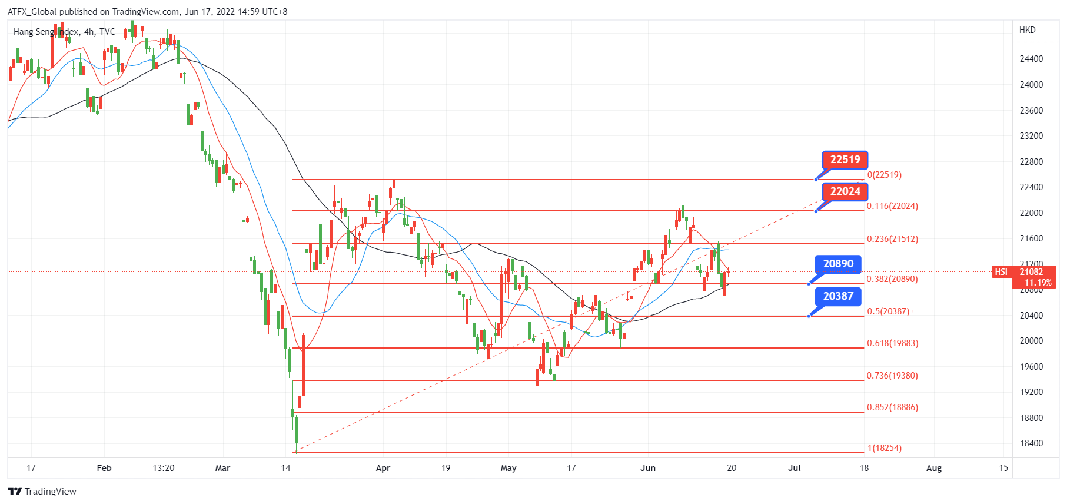Image resolution: width=1067 pixels, height=504 pixels.
Task: Select the 0.736(19380) Fibonacci level label
Action: point(892,376)
